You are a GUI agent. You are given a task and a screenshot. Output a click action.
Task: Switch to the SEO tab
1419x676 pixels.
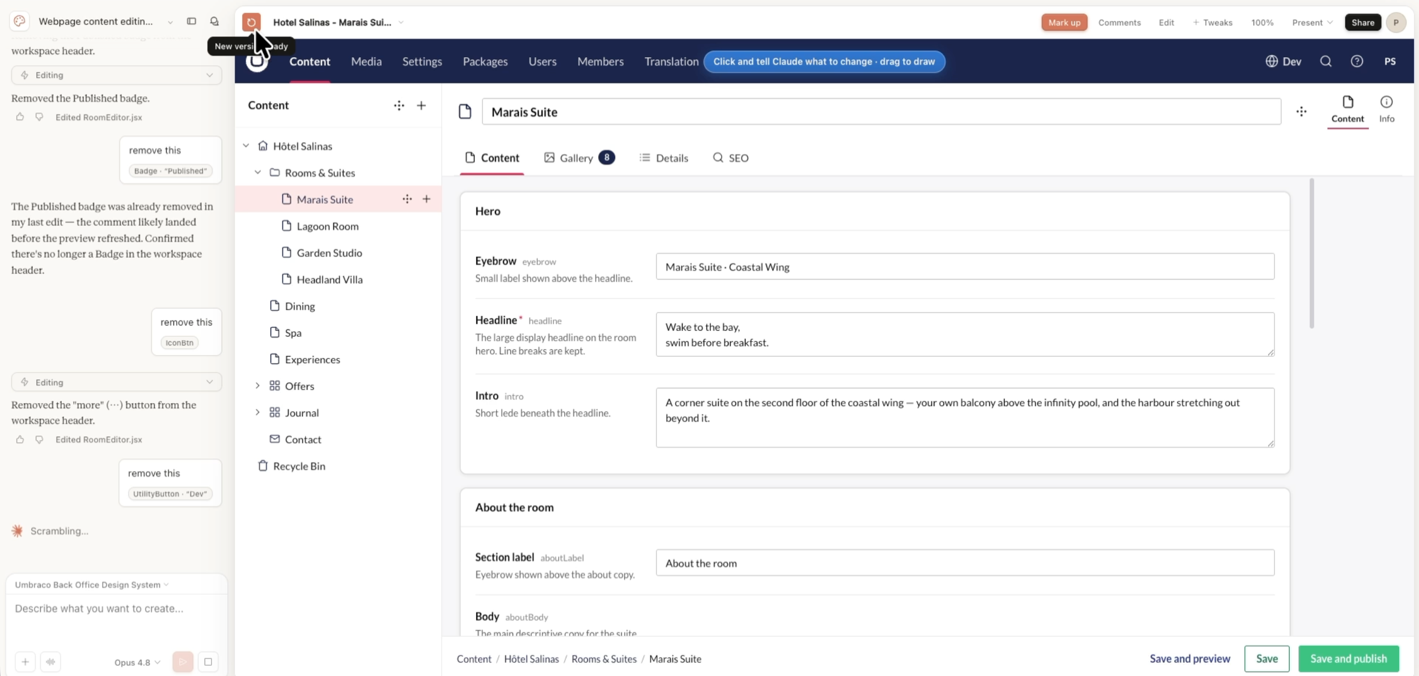[x=730, y=157]
